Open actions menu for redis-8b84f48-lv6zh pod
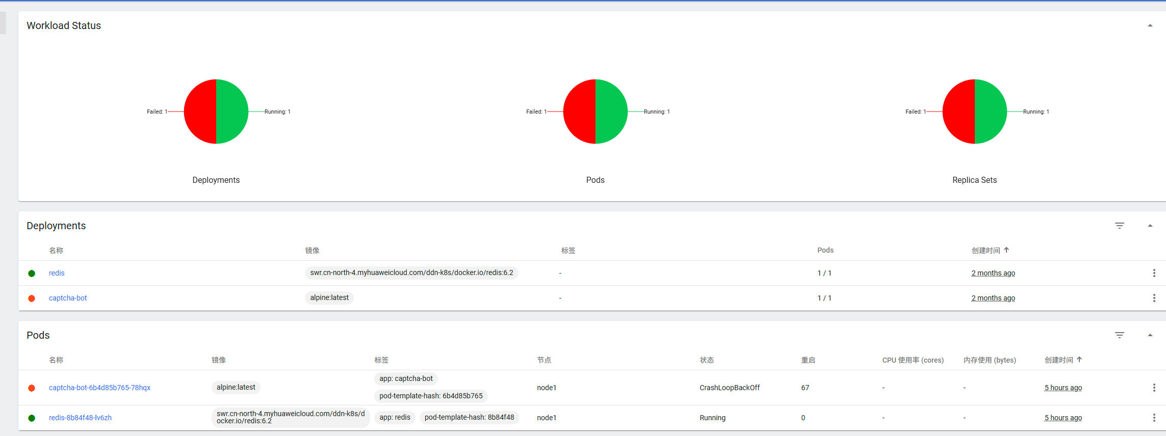 click(1154, 418)
